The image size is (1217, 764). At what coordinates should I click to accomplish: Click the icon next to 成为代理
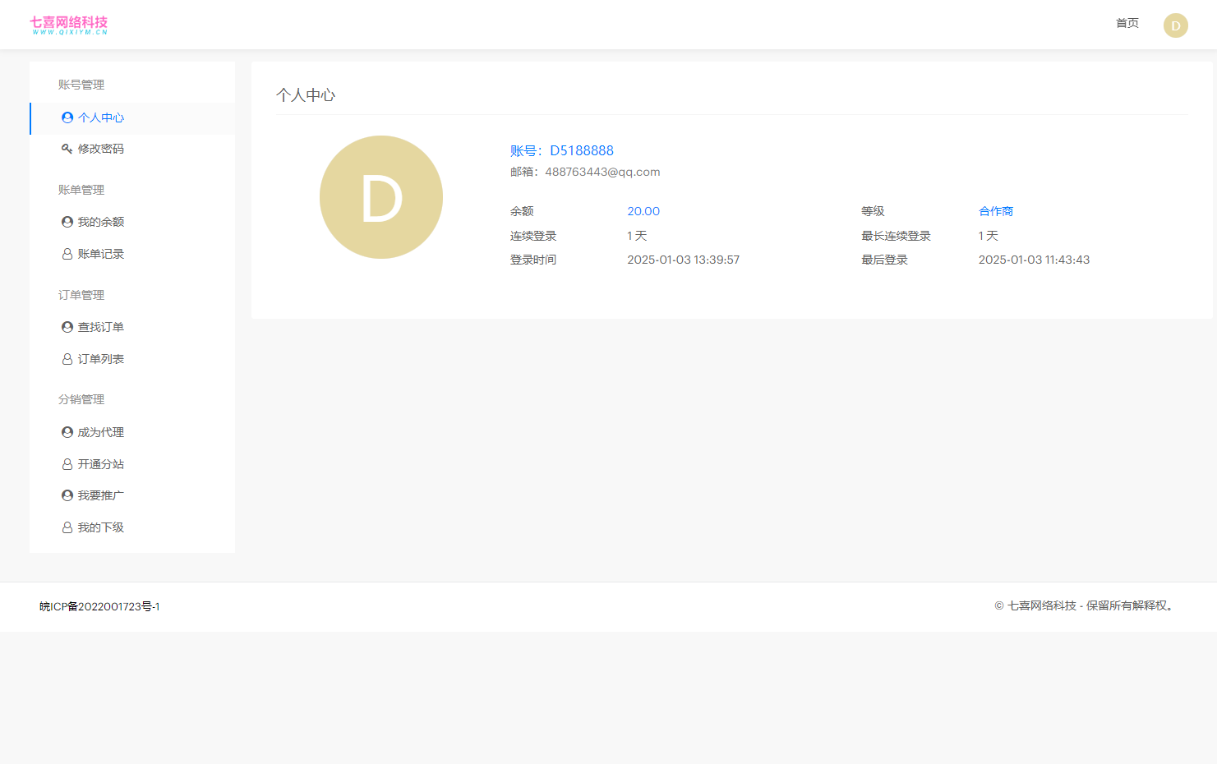pos(67,432)
